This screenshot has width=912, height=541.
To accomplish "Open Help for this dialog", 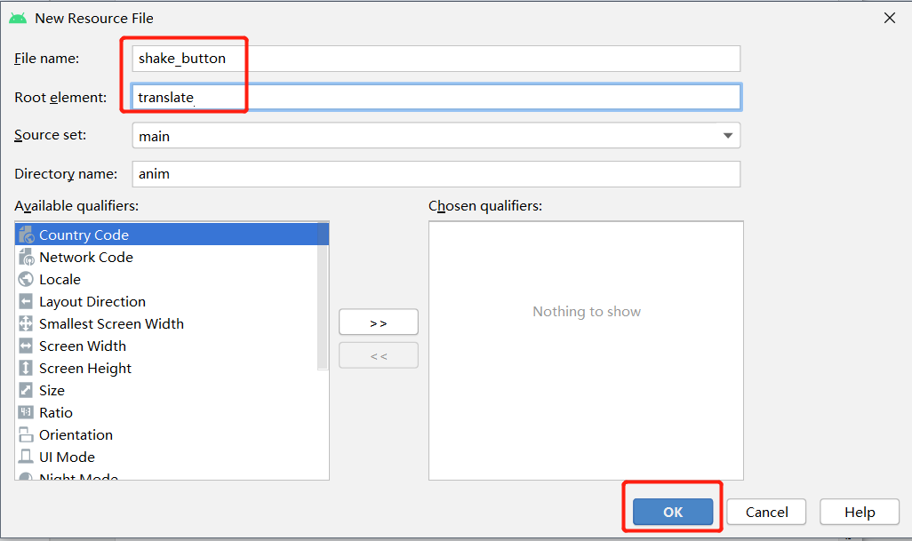I will tap(860, 512).
